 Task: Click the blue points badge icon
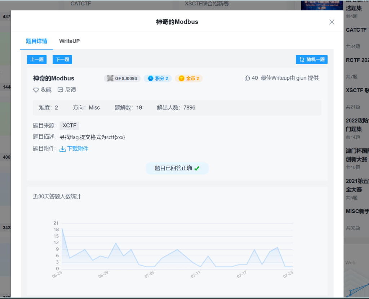150,79
